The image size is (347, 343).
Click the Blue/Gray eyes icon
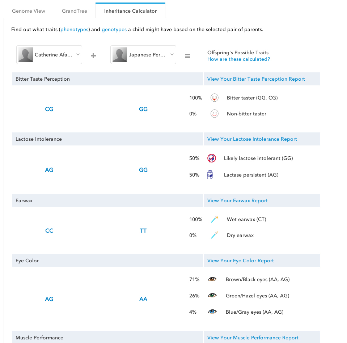(212, 312)
